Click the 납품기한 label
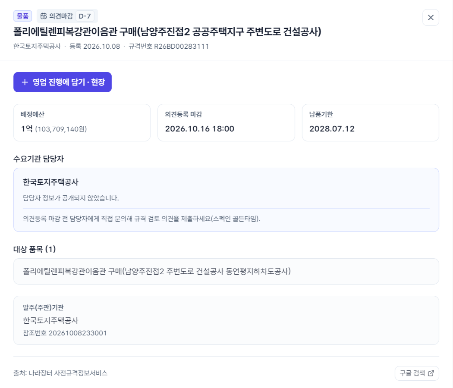 pyautogui.click(x=321, y=114)
